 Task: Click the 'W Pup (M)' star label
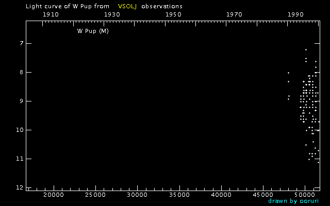click(93, 31)
